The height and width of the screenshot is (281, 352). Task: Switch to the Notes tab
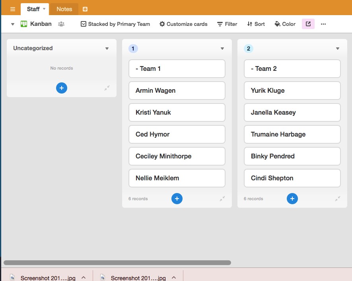pos(64,9)
